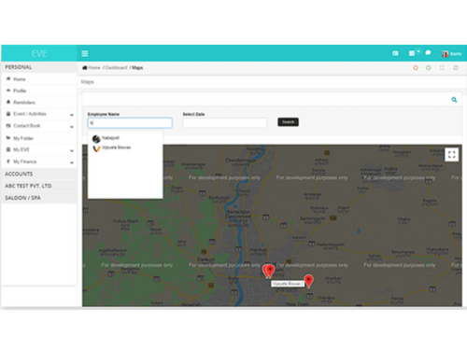The image size is (467, 350).
Task: Click the red circle toolbar icon
Action: pos(416,68)
